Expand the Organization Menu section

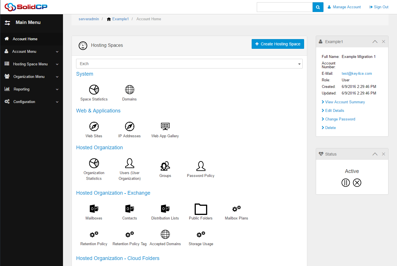pyautogui.click(x=31, y=76)
